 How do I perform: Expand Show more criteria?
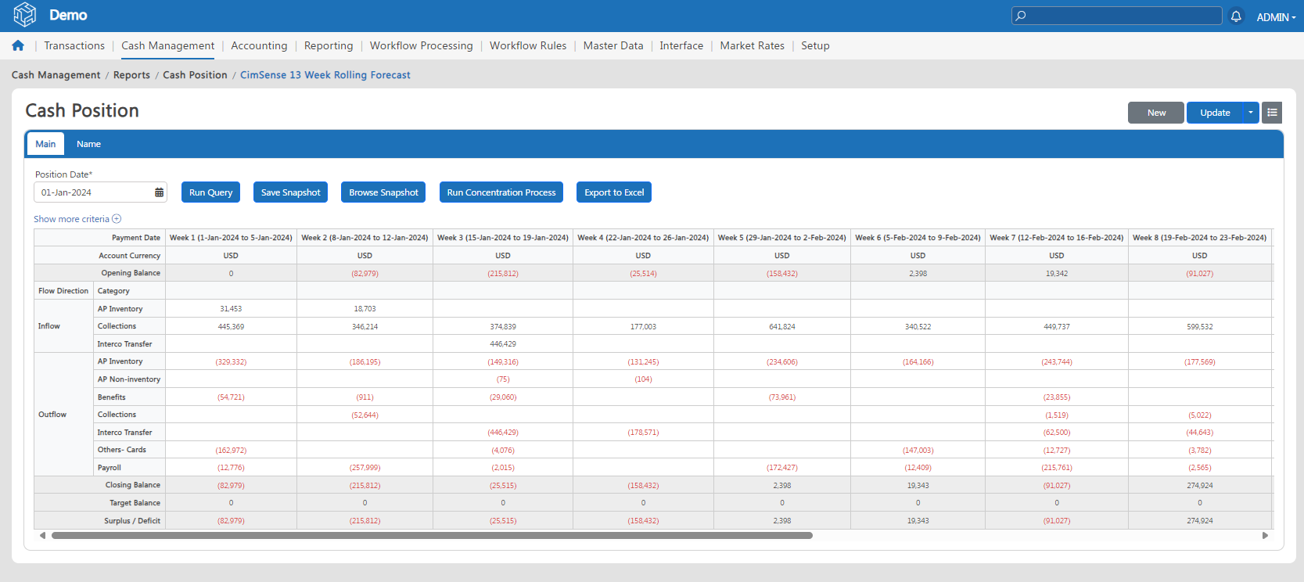(x=77, y=219)
